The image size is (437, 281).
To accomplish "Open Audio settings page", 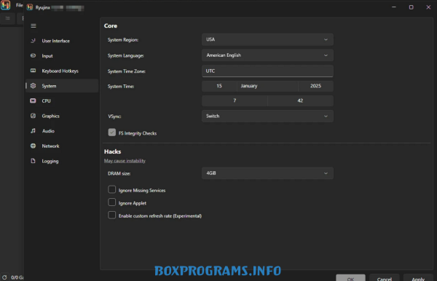I will [62, 131].
